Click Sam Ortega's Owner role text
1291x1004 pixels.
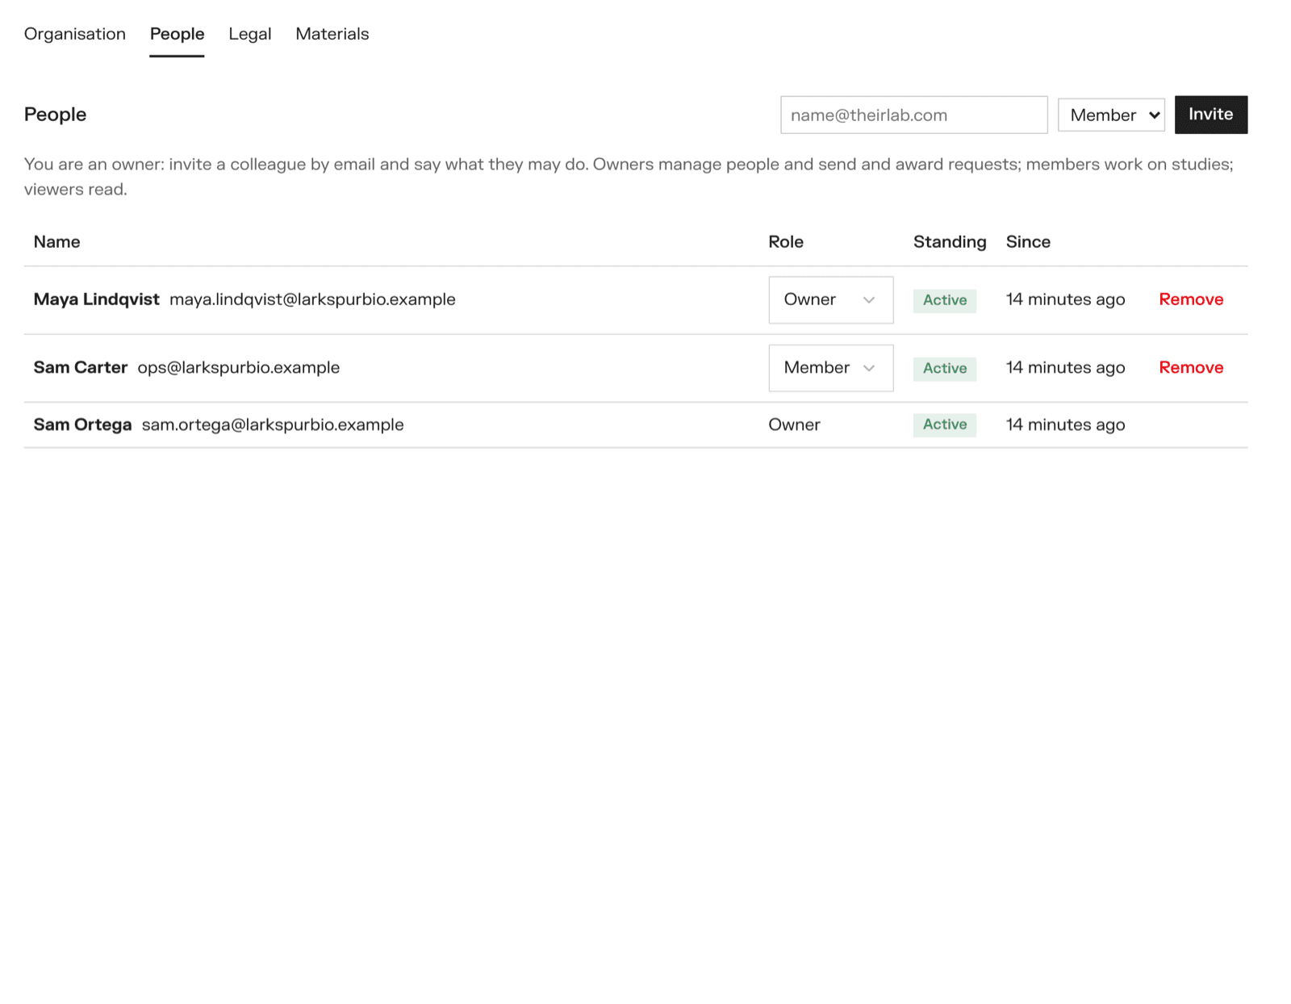click(x=794, y=425)
